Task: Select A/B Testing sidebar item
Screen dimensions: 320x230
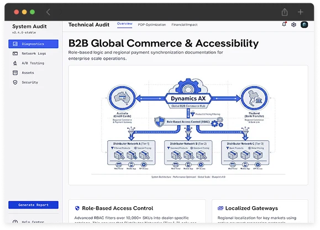Action: tap(33, 63)
